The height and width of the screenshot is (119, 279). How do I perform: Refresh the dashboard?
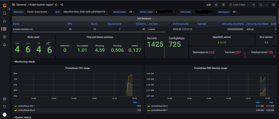point(261,5)
